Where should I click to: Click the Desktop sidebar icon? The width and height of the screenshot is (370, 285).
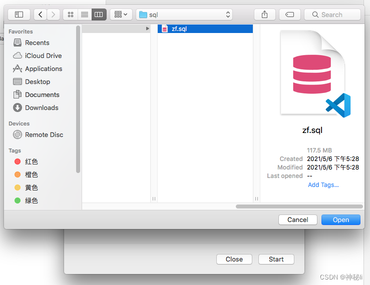coord(18,81)
